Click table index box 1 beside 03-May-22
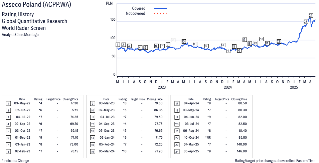This screenshot has height=163, width=319. tap(8, 104)
